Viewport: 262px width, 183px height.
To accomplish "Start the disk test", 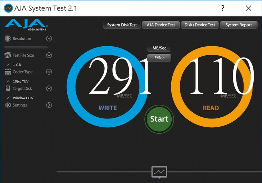I will [159, 119].
